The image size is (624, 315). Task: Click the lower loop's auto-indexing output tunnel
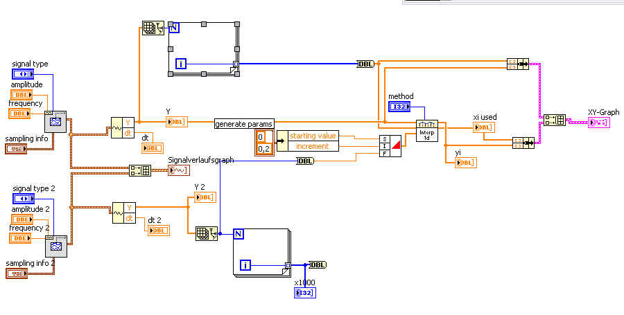[x=288, y=265]
